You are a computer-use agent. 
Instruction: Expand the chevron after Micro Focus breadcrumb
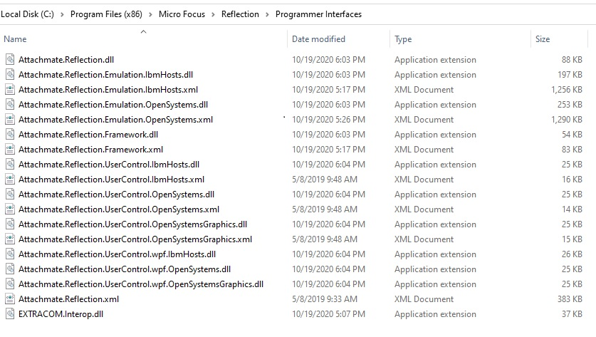pos(213,14)
